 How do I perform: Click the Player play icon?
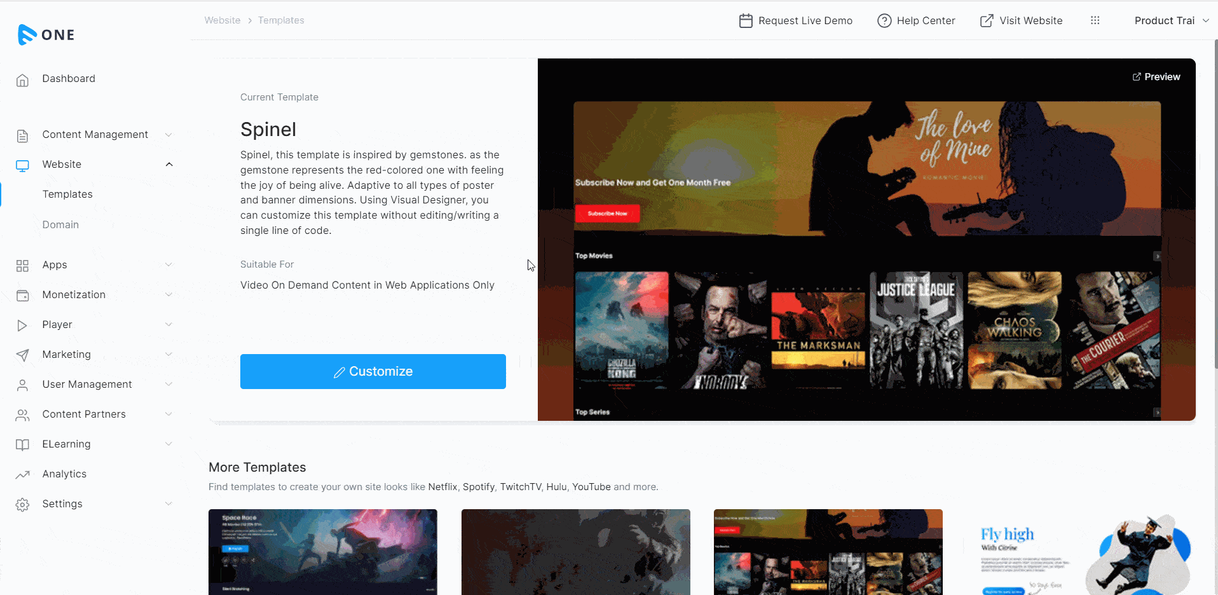click(22, 325)
